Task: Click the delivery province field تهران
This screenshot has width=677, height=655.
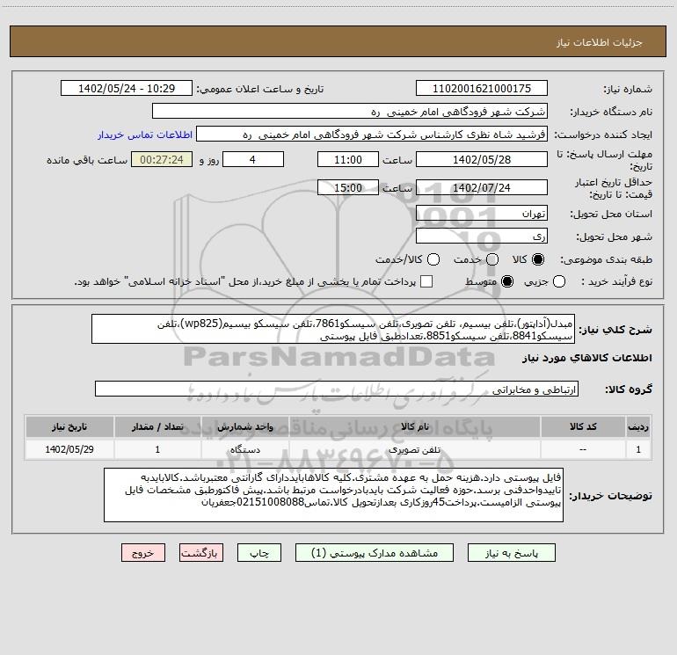Action: pyautogui.click(x=482, y=214)
